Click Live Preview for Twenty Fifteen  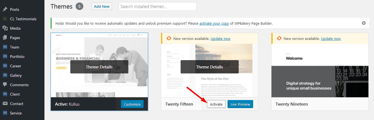pos(240,104)
